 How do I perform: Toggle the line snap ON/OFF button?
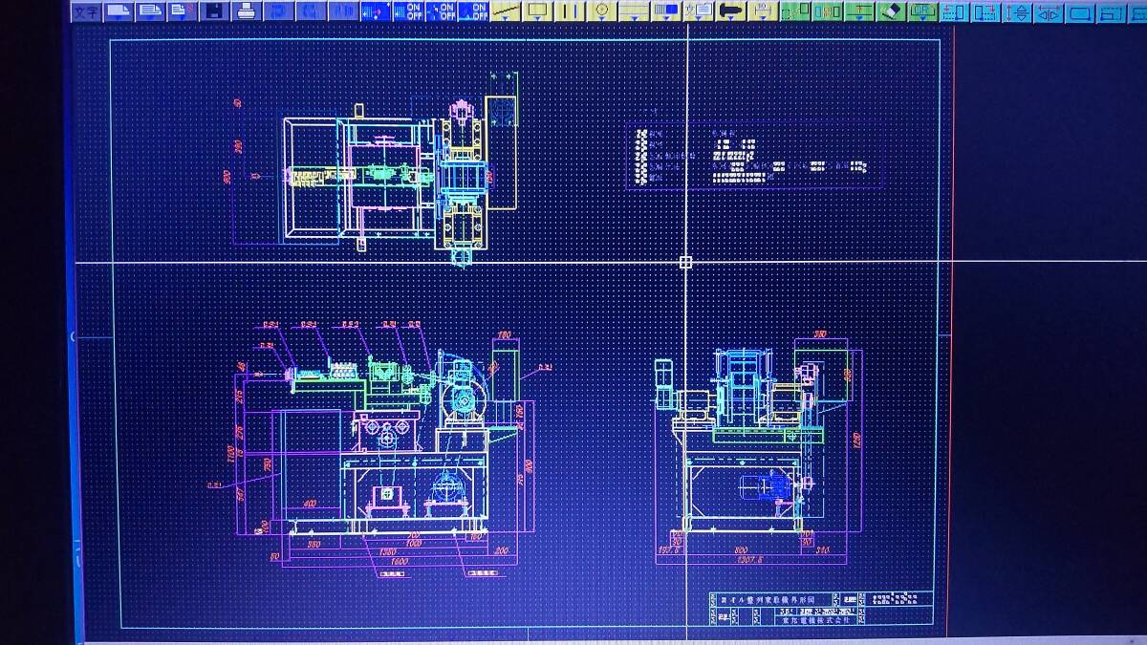(x=472, y=11)
